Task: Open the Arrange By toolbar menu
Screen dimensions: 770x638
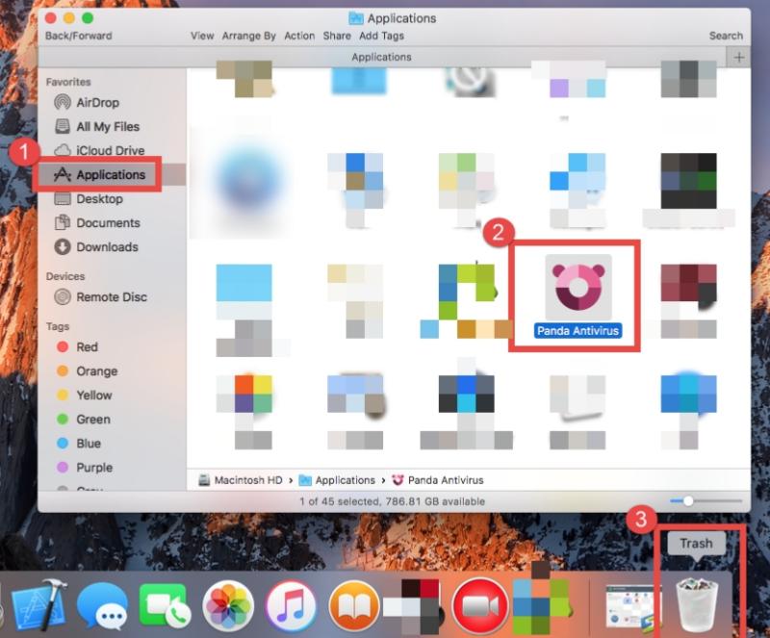Action: [248, 36]
